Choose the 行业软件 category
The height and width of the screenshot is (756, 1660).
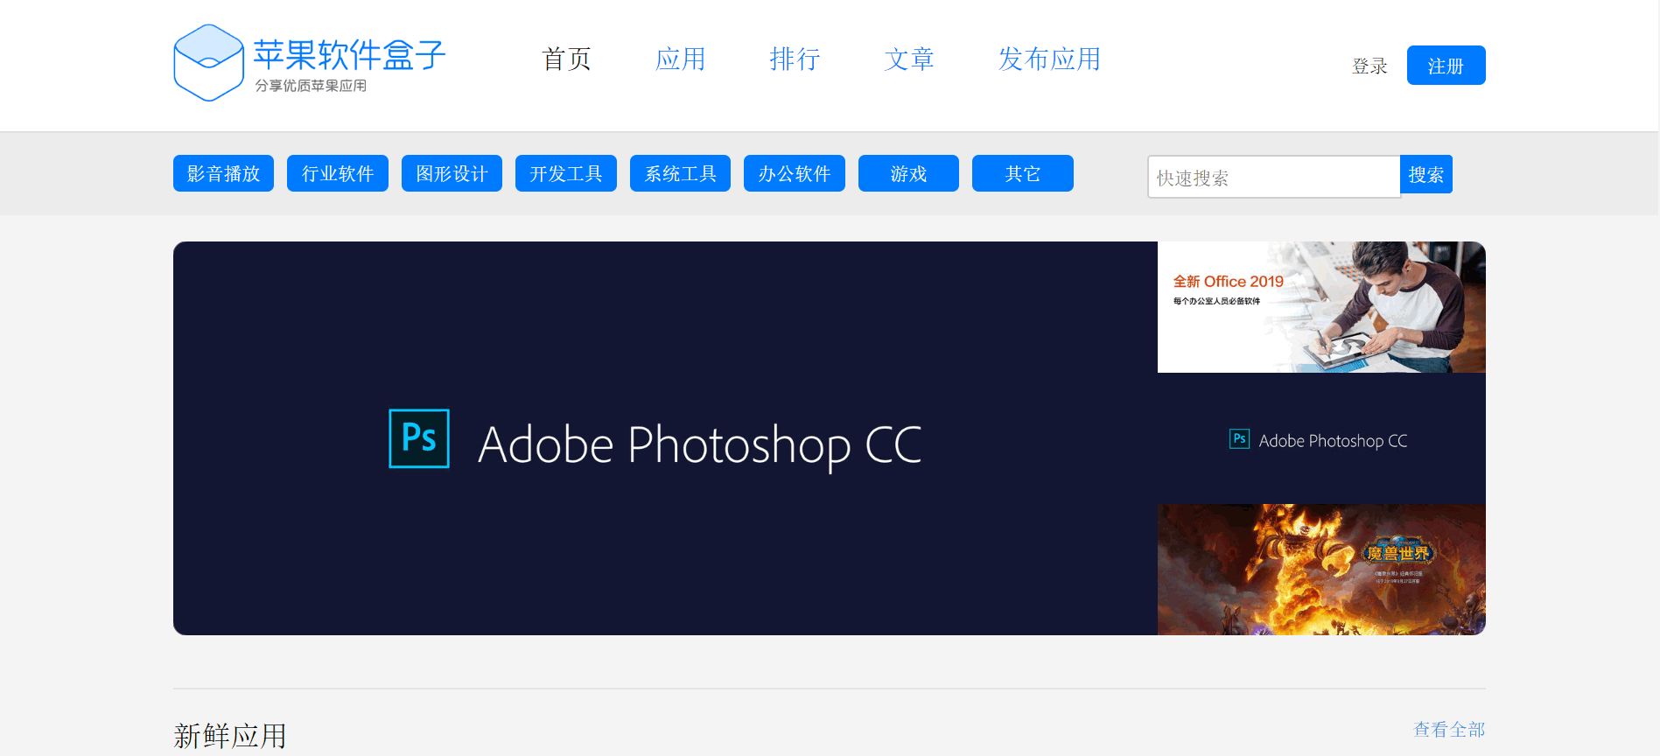click(x=338, y=173)
